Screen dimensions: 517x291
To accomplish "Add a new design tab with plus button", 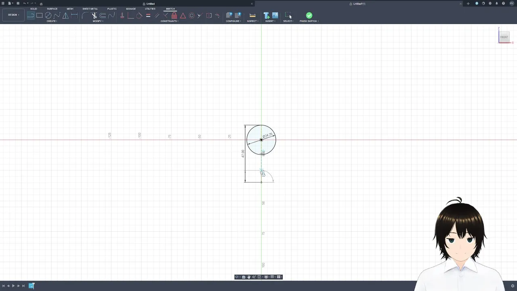I will 468,4.
